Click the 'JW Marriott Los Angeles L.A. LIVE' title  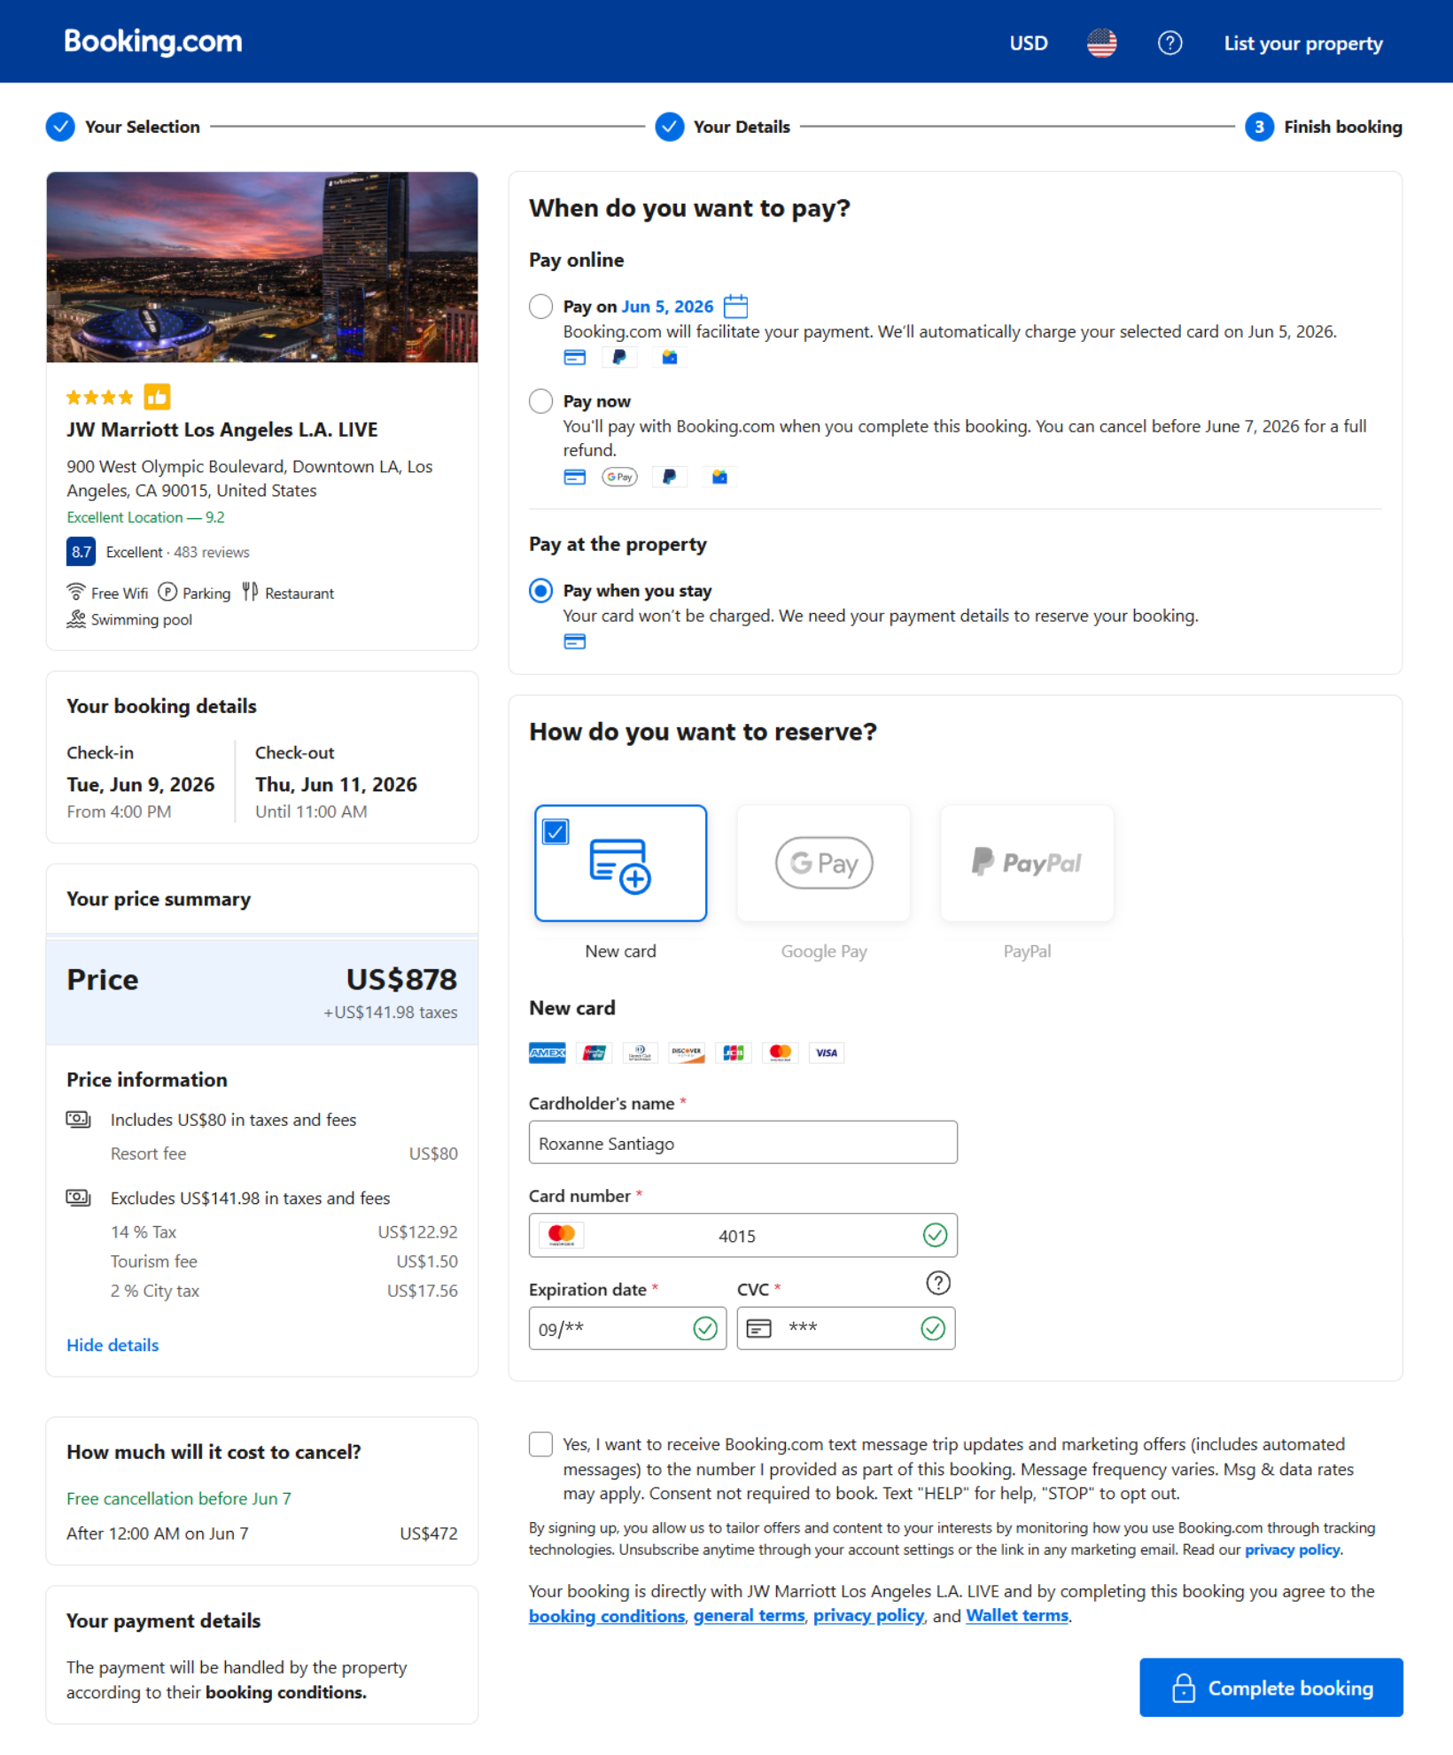pyautogui.click(x=222, y=430)
